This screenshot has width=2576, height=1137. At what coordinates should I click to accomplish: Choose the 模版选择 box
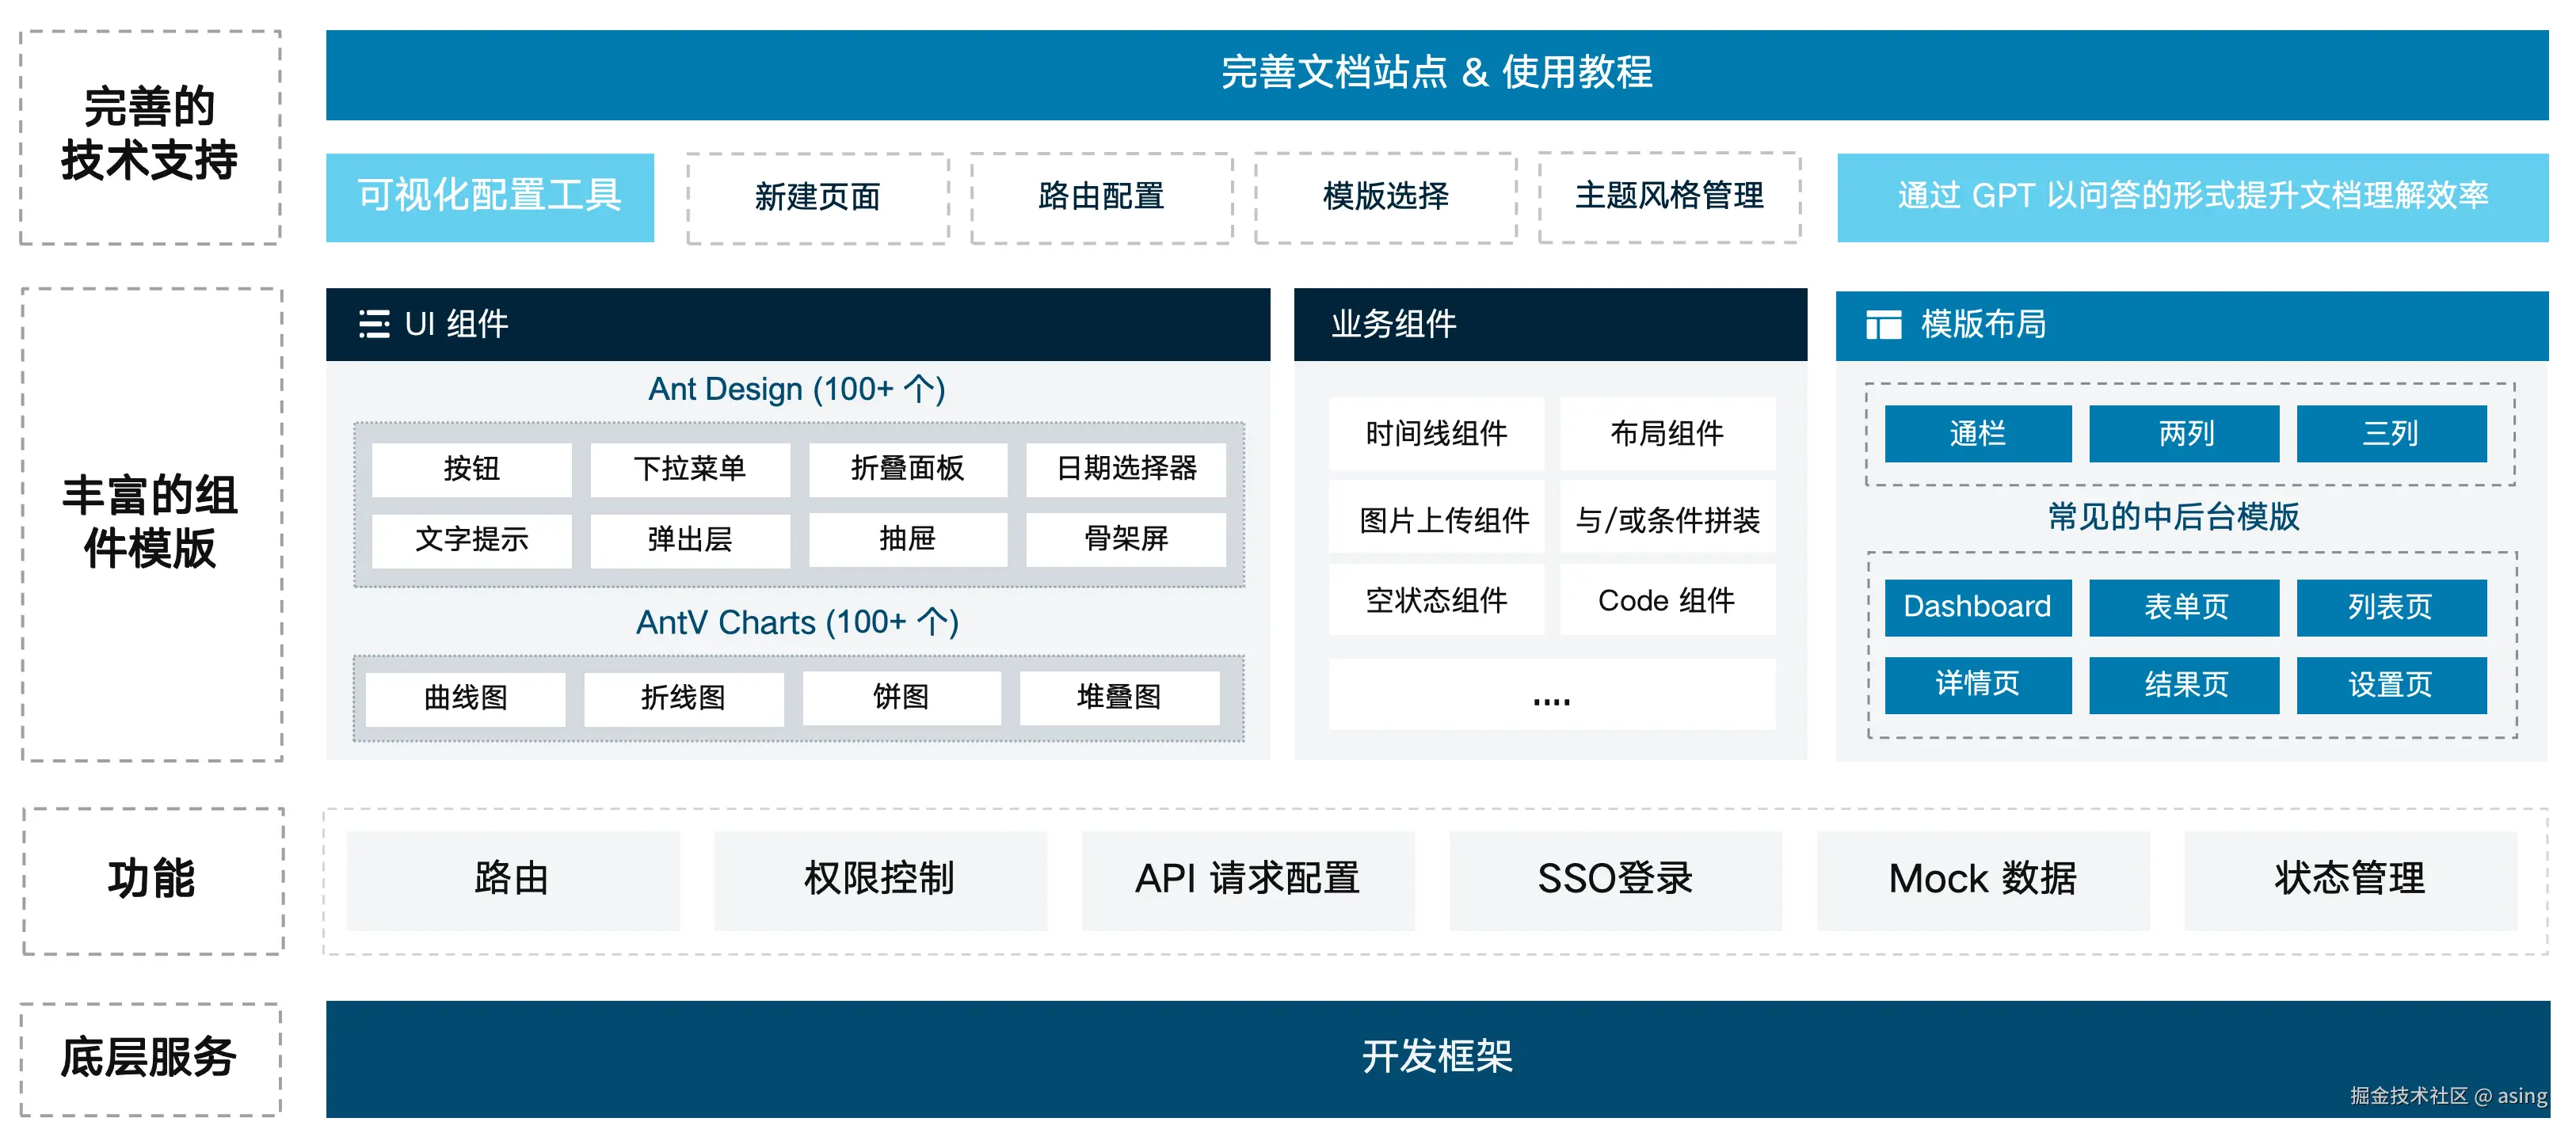pos(1385,197)
